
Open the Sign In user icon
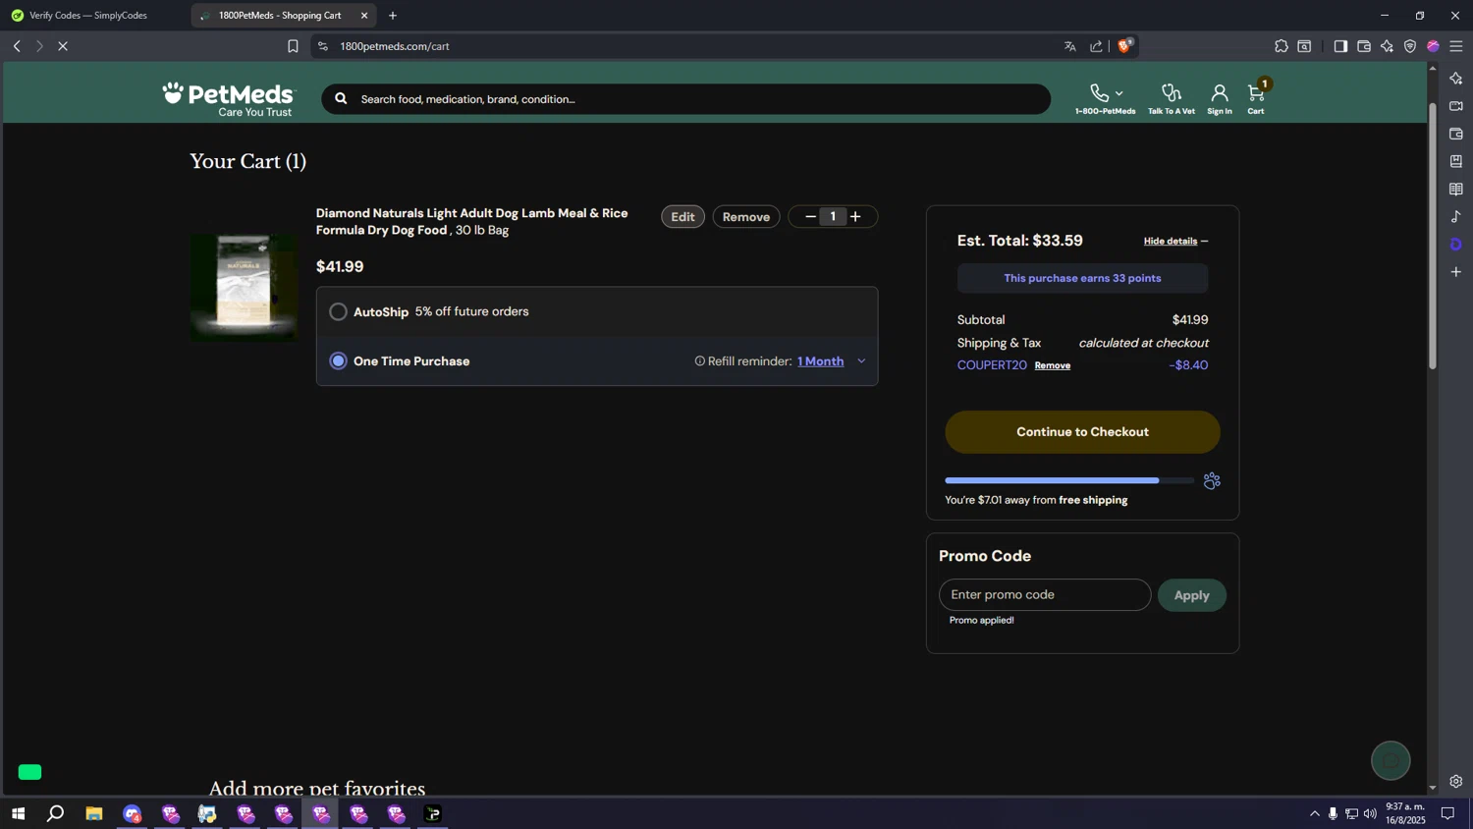tap(1219, 93)
